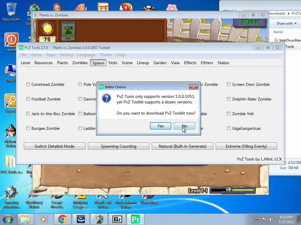
Task: Switch to the Effects tab
Action: [190, 63]
